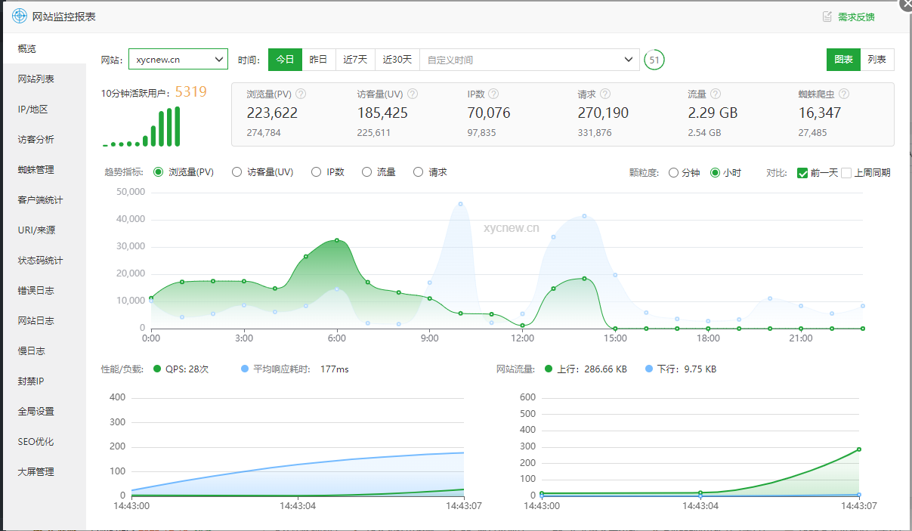Switch time range to 今日
Viewport: 912px width, 531px height.
285,60
